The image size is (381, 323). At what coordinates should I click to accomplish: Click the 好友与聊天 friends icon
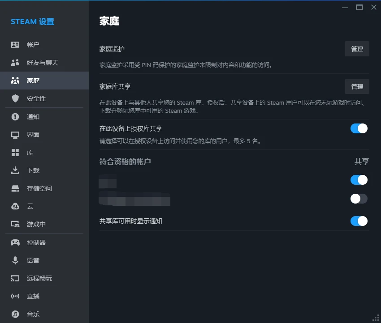tap(15, 63)
